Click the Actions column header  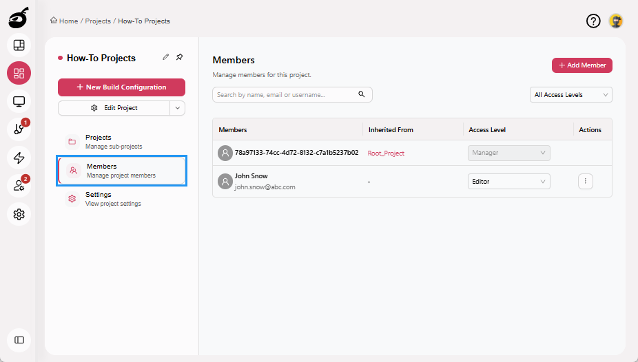click(x=590, y=129)
